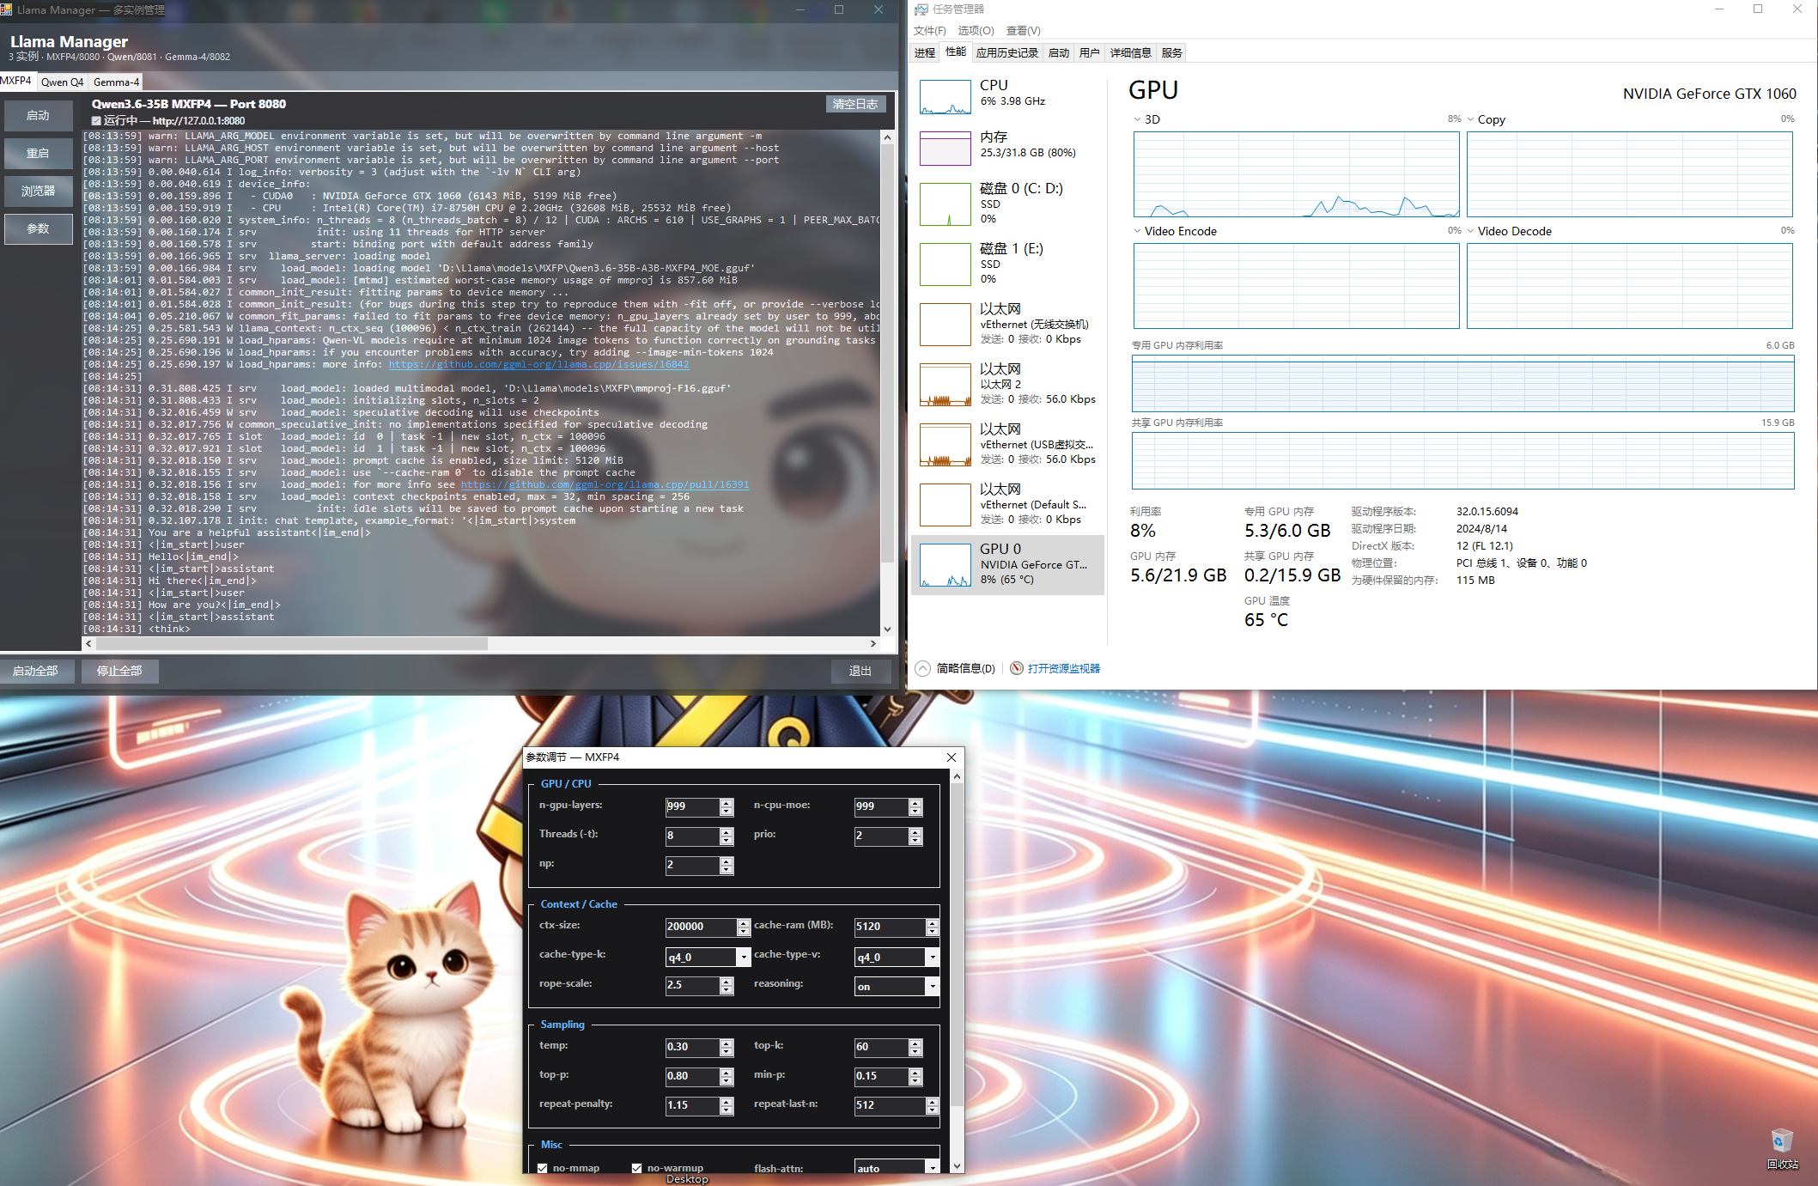Click 浏览器 browser button in sidebar
The image size is (1818, 1186).
pos(38,191)
